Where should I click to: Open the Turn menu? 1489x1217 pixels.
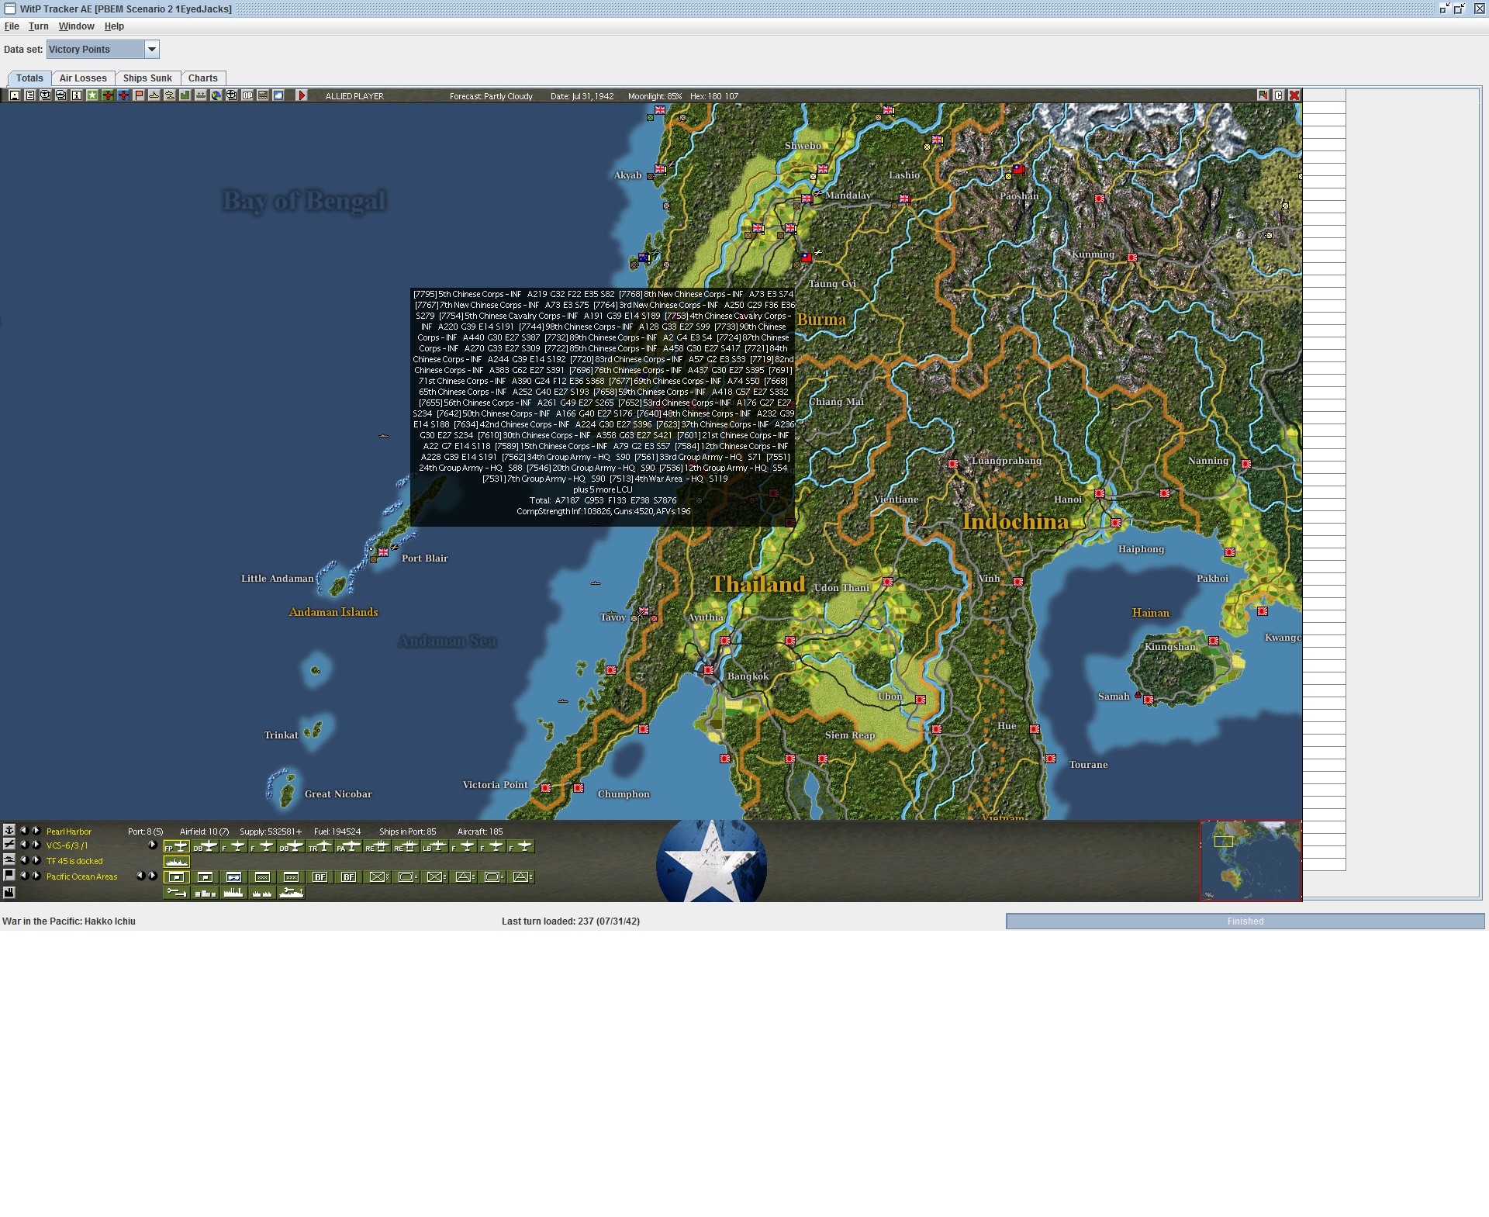click(x=38, y=26)
